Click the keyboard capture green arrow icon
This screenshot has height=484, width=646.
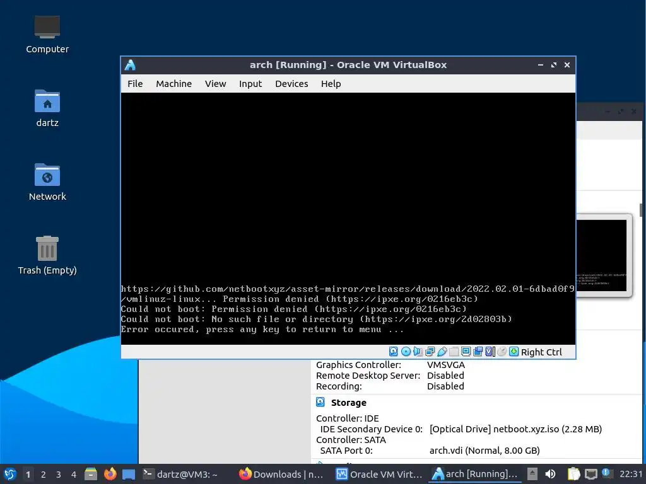click(514, 352)
